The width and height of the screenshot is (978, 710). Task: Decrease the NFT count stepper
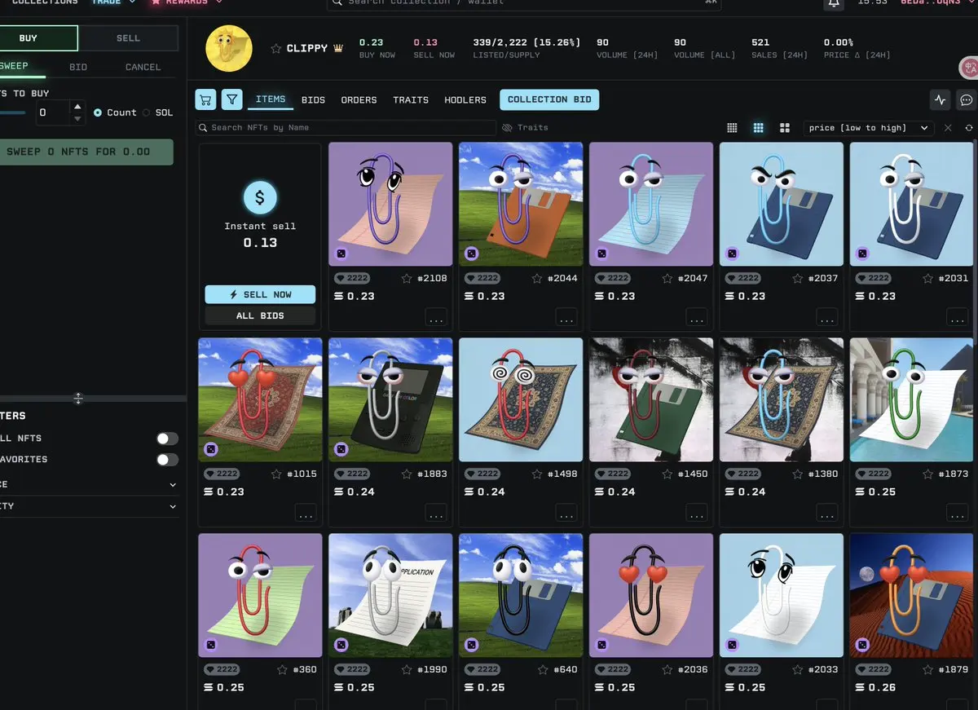(x=78, y=118)
